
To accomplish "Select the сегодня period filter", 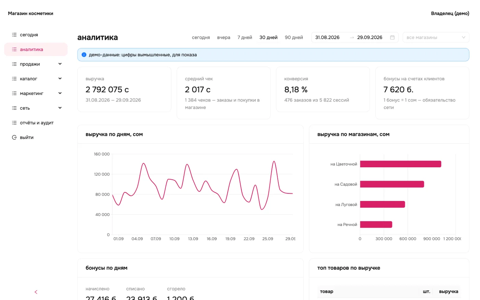I will [201, 37].
